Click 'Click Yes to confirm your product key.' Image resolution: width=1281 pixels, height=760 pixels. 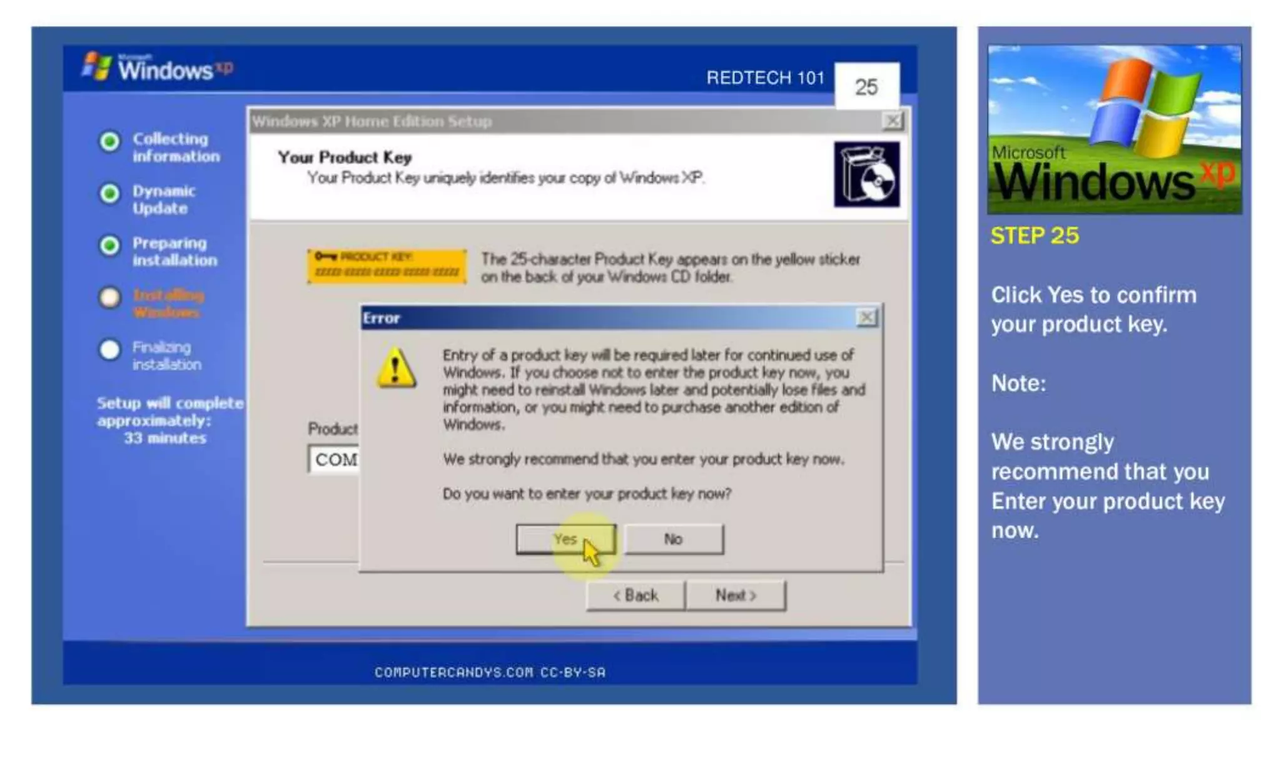1094,309
